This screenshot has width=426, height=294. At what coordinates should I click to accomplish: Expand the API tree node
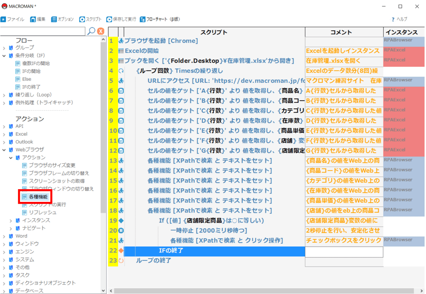[x=4, y=126]
